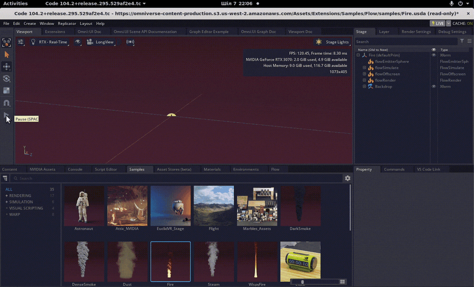Open the Replicator menu
The width and height of the screenshot is (474, 287).
(67, 23)
